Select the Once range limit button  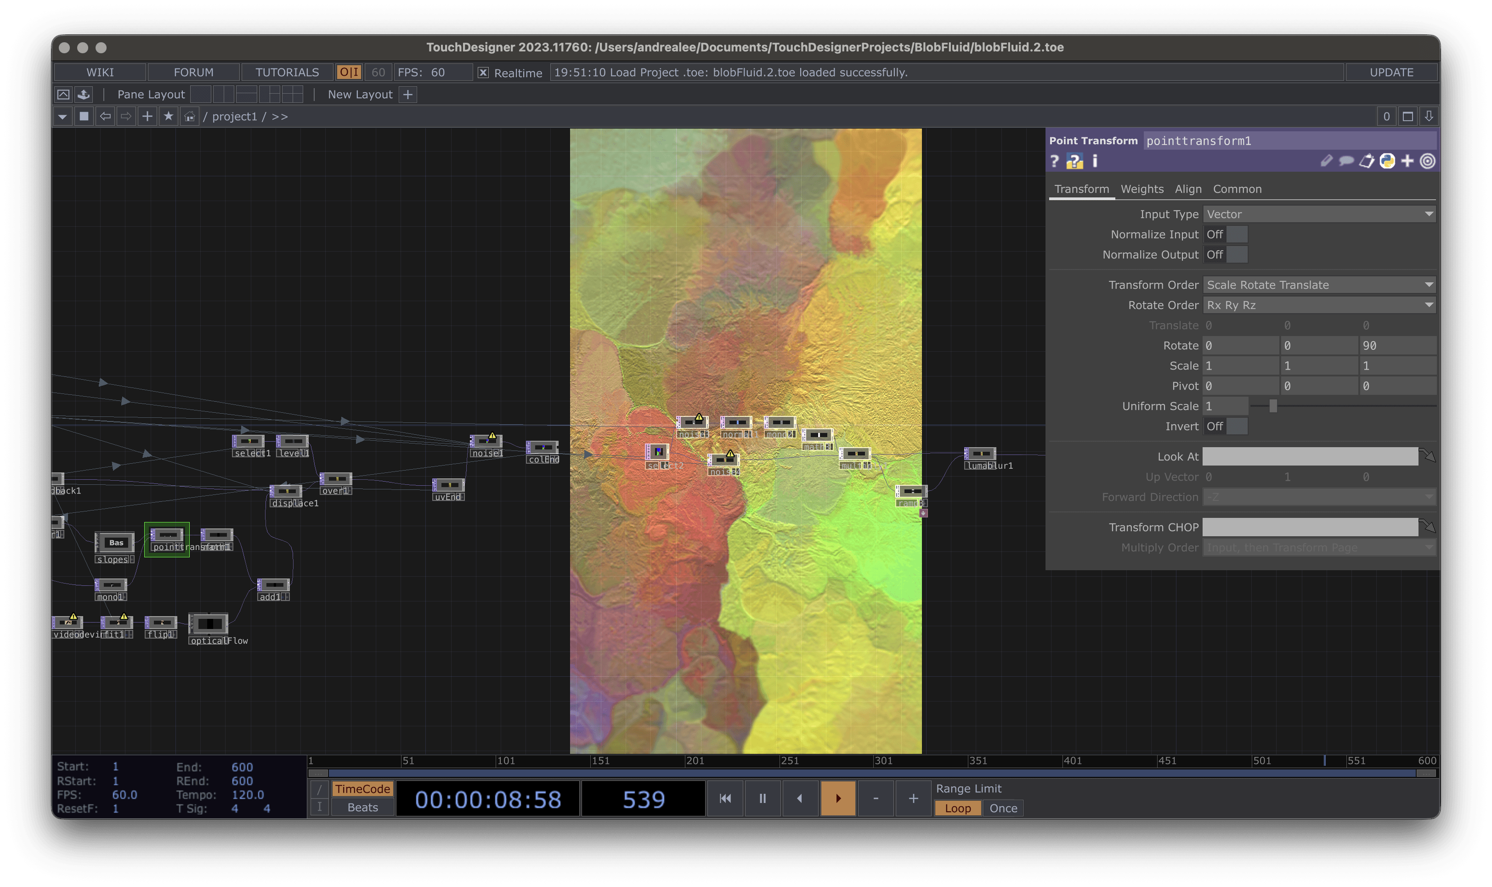(1003, 808)
